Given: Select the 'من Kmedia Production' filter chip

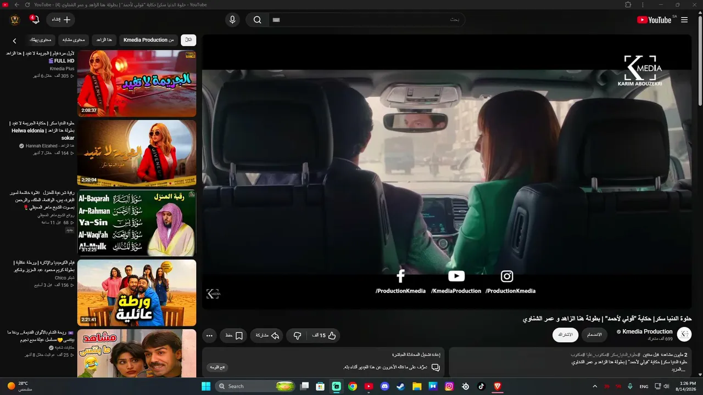Looking at the screenshot, I should tap(148, 40).
